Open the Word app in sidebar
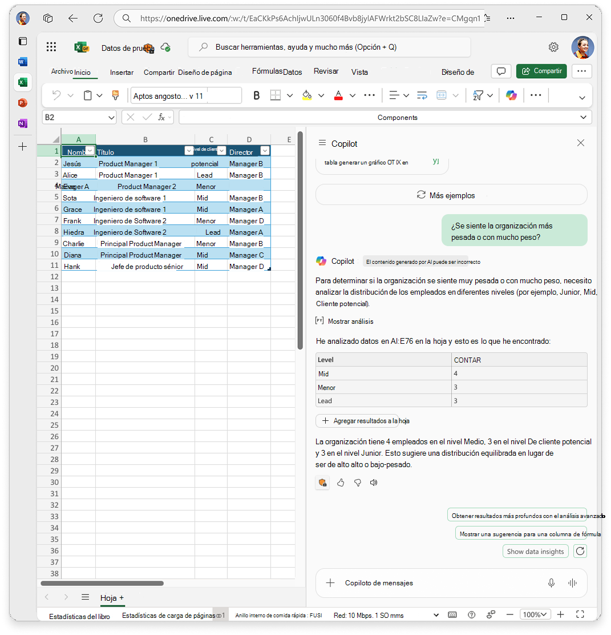Screen dimensions: 611x635 point(23,62)
